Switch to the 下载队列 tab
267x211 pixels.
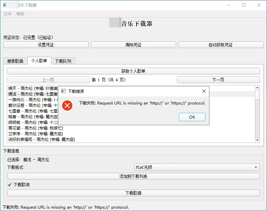click(63, 61)
